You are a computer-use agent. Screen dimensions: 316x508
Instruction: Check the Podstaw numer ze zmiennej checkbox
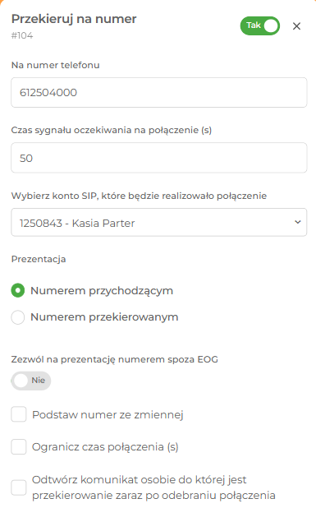coord(19,414)
